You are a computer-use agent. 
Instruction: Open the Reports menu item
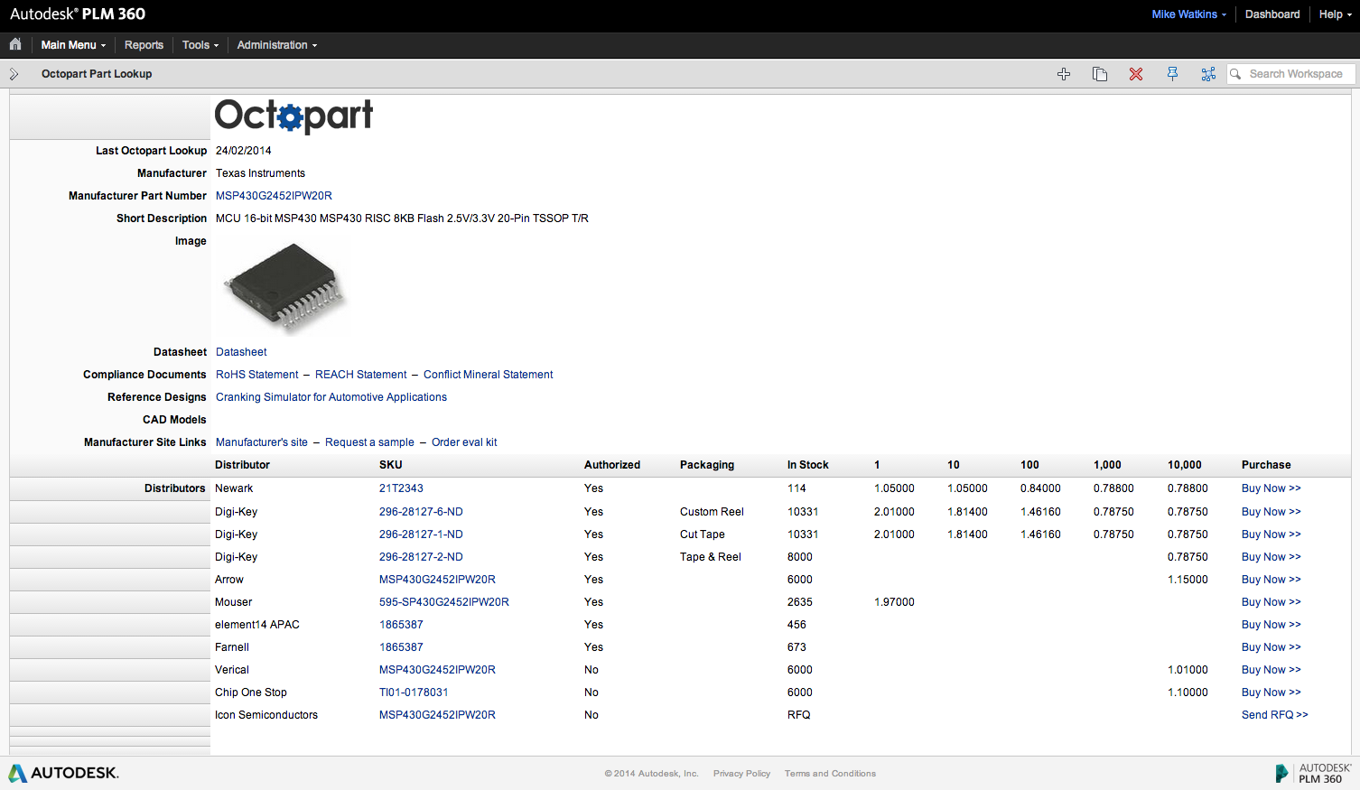(144, 45)
